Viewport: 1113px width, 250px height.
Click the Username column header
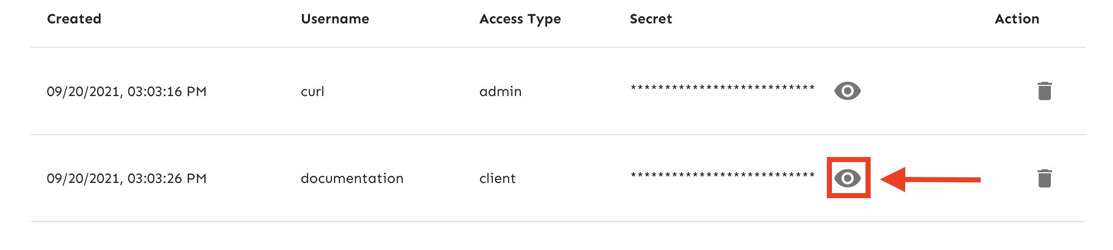pos(335,19)
